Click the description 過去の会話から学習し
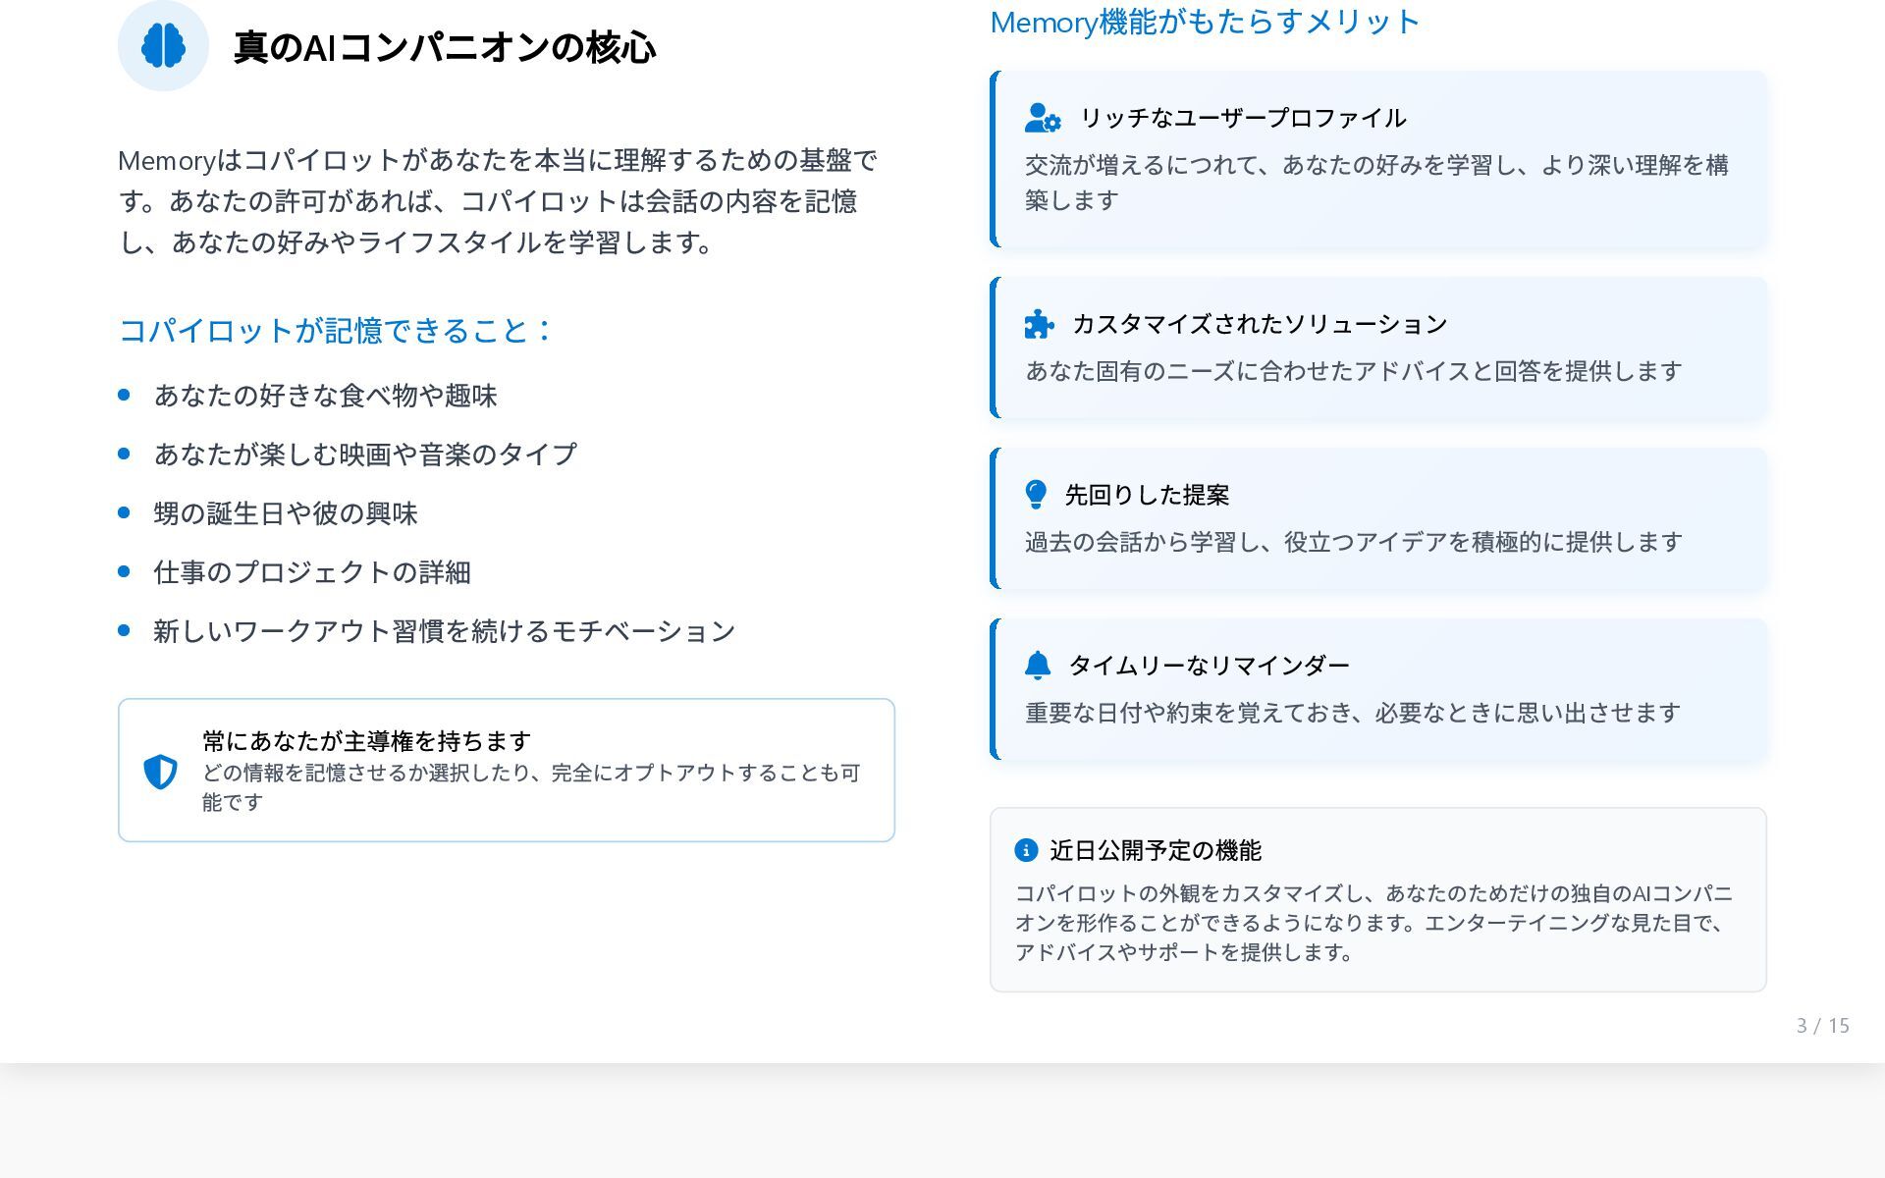This screenshot has height=1178, width=1885. [x=1354, y=542]
